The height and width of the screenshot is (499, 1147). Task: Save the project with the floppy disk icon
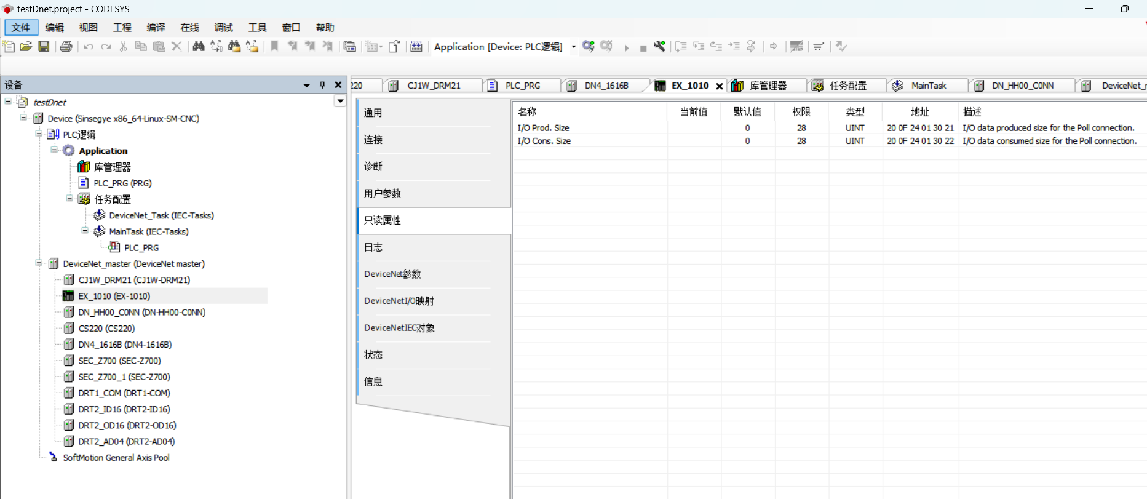point(44,46)
